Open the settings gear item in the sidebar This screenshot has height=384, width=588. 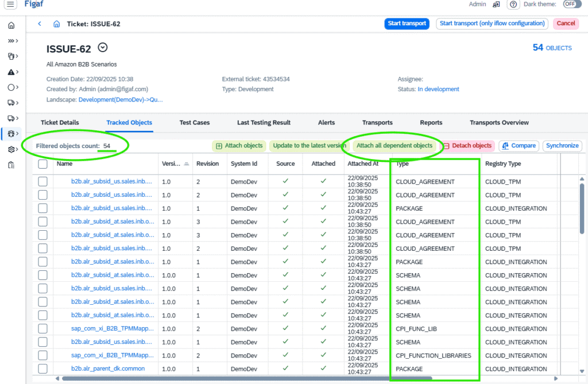(x=13, y=149)
